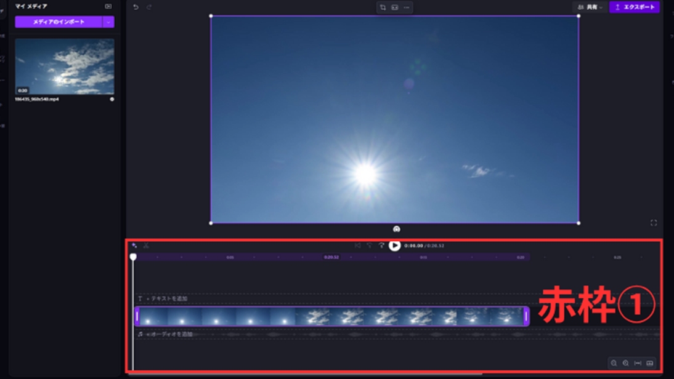Open the three-dot more options menu
The image size is (674, 379).
[407, 7]
